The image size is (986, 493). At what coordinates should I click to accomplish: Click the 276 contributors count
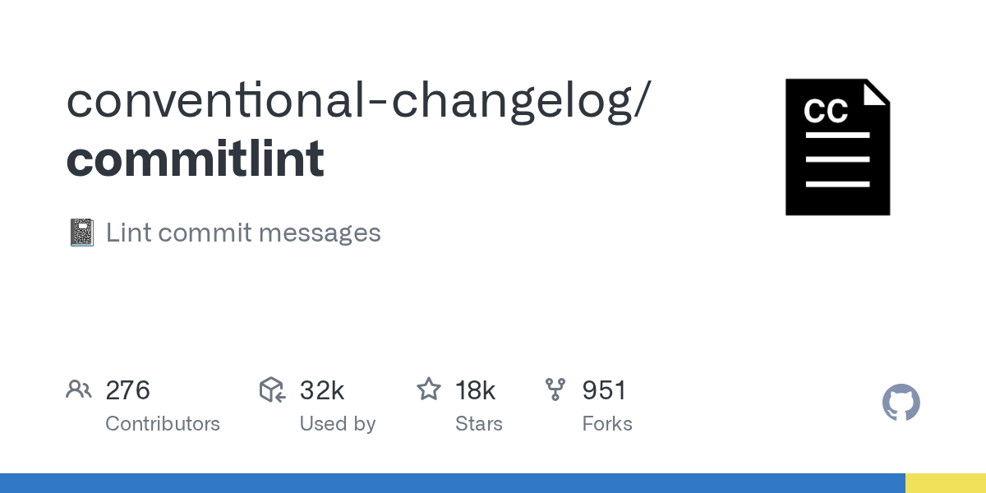coord(127,390)
